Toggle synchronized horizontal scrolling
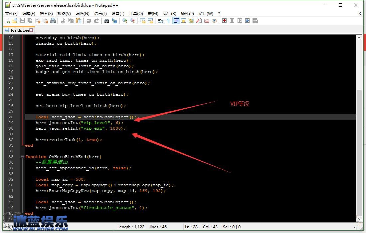Viewport: 366px width, 233px height. [150, 21]
